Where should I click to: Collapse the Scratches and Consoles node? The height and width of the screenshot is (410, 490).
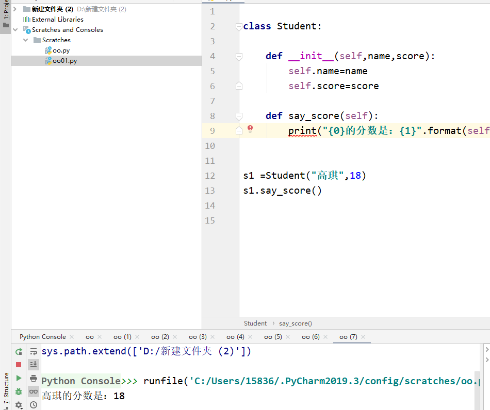coord(15,30)
